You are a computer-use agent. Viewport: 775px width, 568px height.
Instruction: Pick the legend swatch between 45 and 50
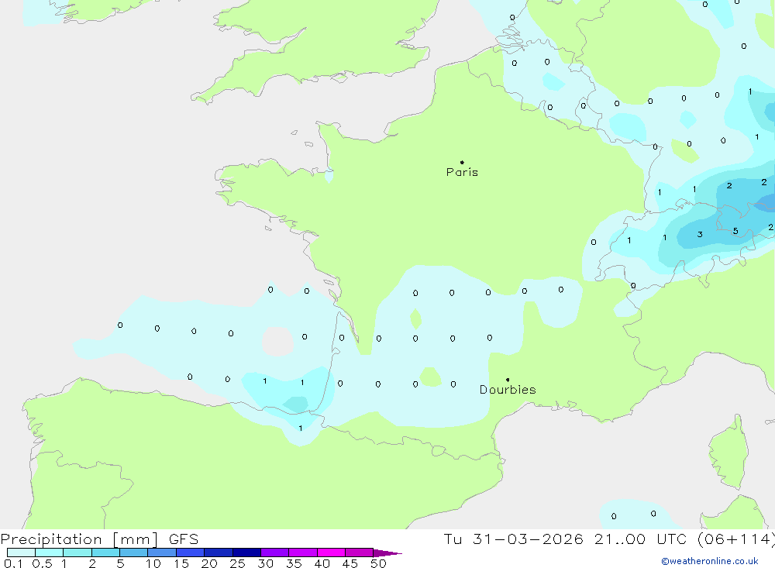click(x=359, y=553)
